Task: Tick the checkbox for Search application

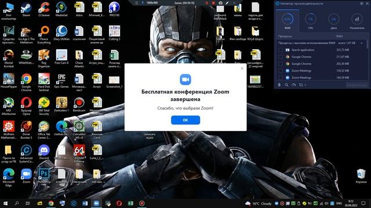Action: tap(281, 50)
